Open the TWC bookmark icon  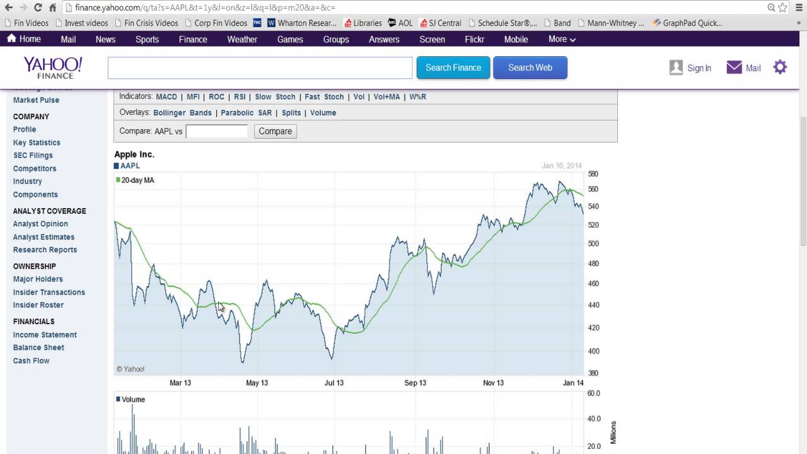(x=257, y=23)
